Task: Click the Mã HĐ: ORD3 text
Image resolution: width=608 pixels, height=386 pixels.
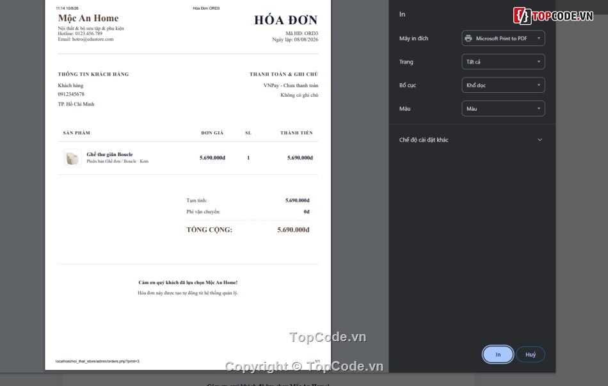Action: click(x=301, y=33)
